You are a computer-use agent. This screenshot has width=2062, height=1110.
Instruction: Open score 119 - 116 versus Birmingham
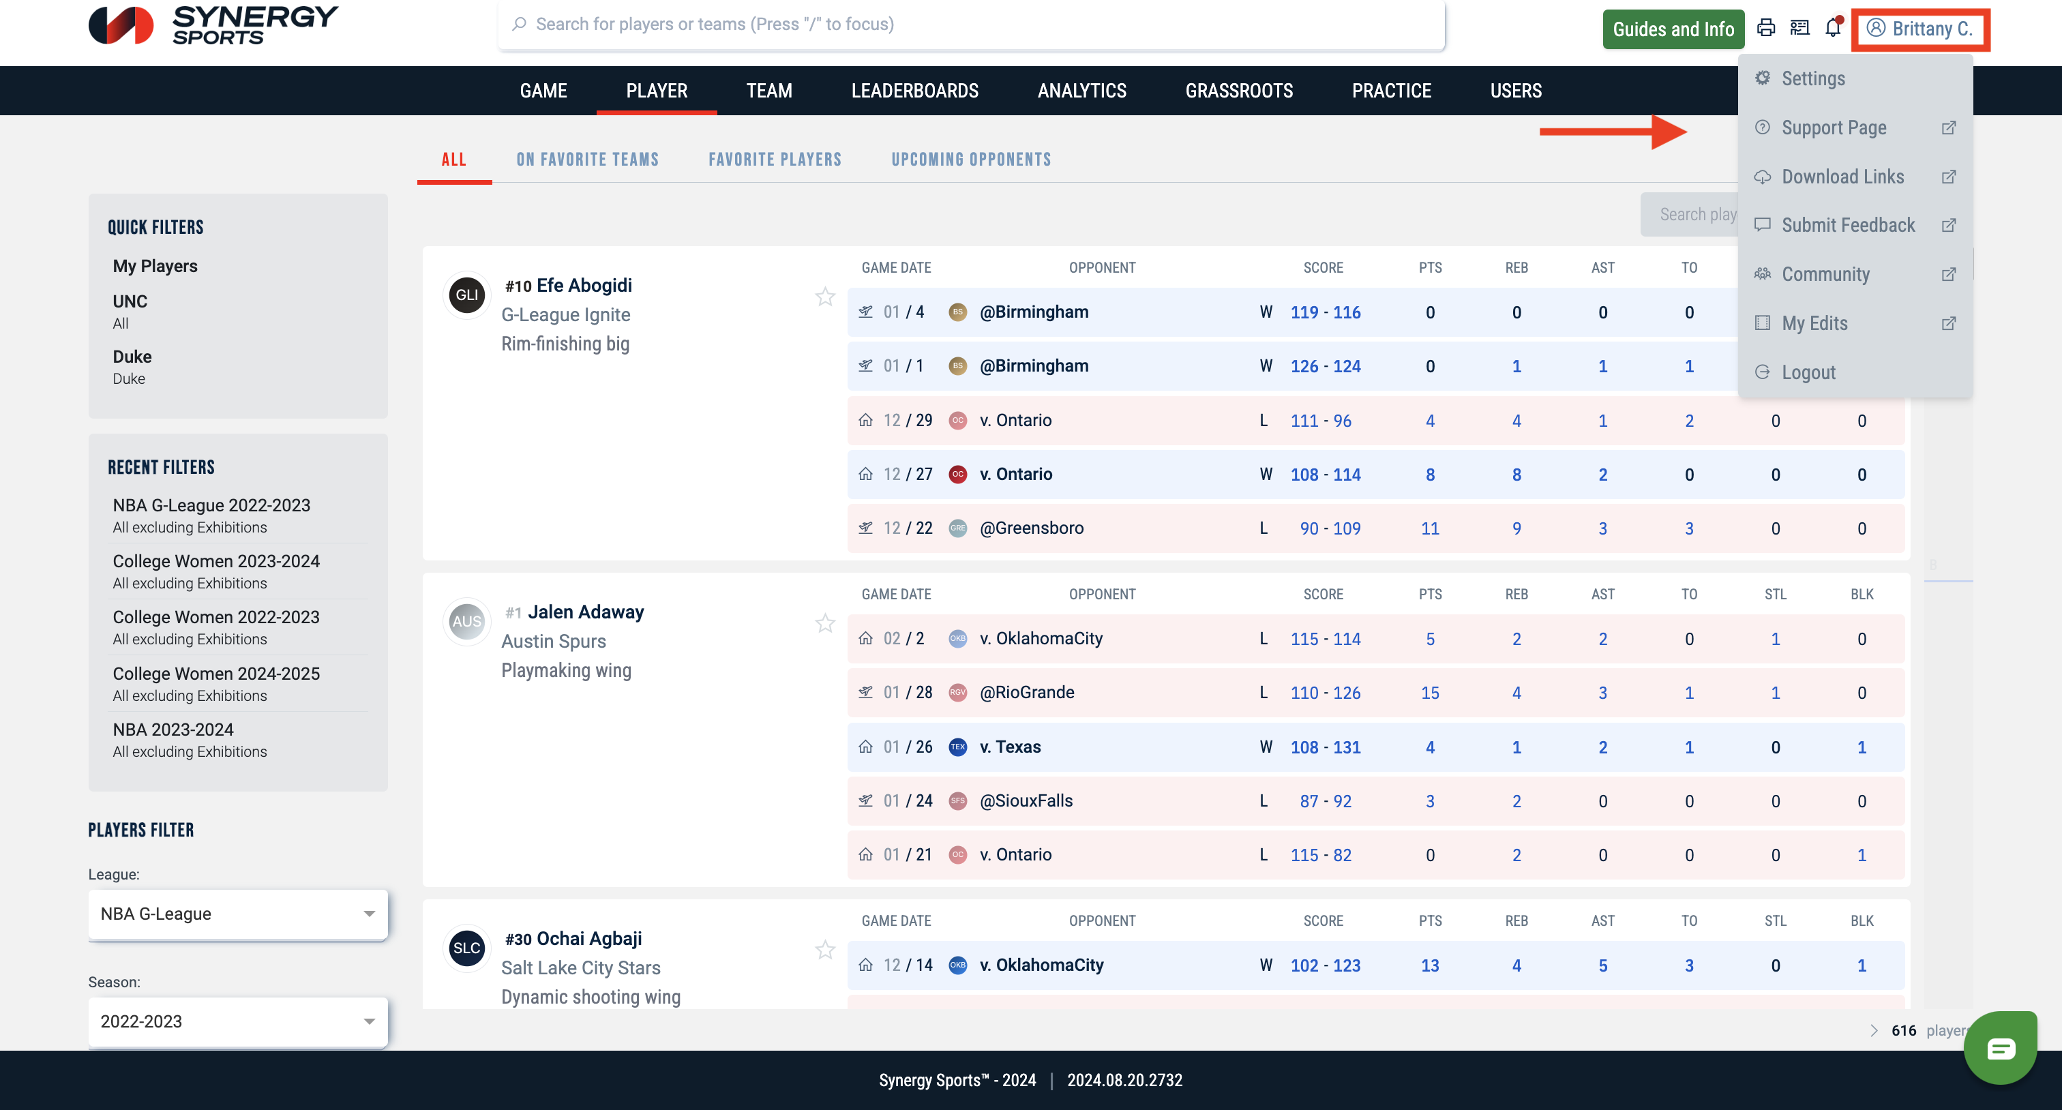[x=1325, y=312]
